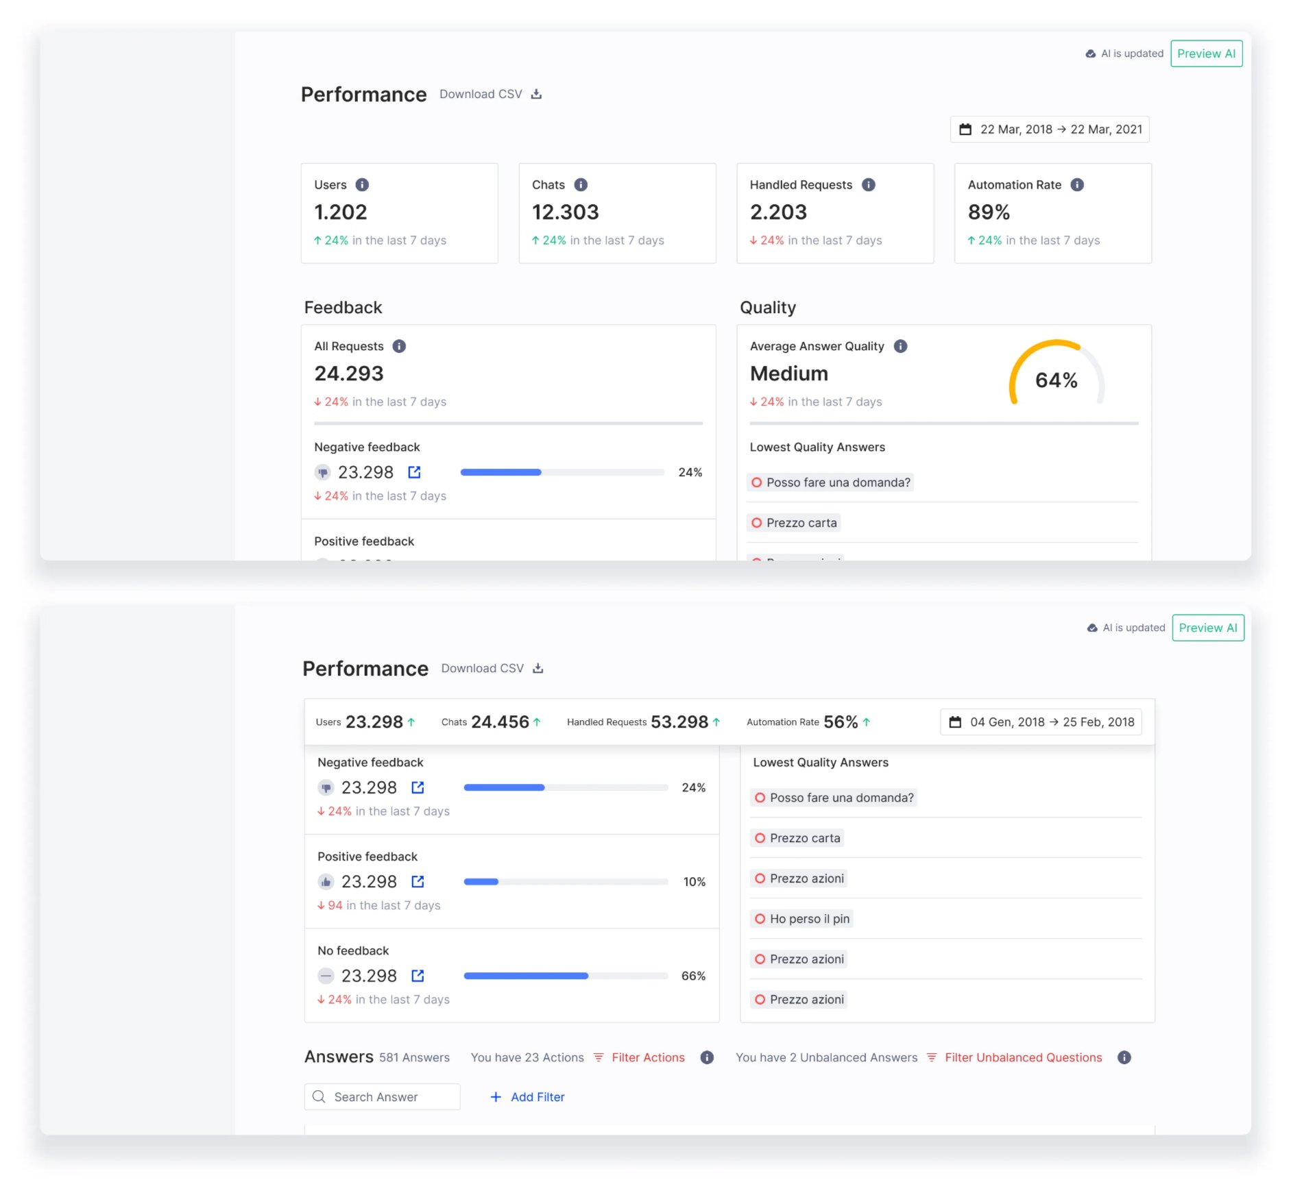Show info for Average Answer Quality
The image size is (1289, 1182).
point(900,347)
